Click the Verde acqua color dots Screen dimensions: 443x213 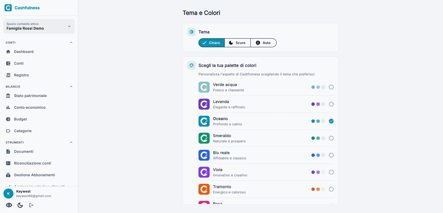tap(318, 87)
